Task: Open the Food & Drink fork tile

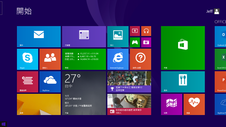Action: tap(183, 82)
